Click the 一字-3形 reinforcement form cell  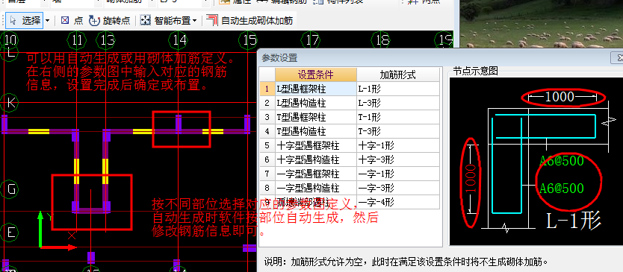pos(398,188)
